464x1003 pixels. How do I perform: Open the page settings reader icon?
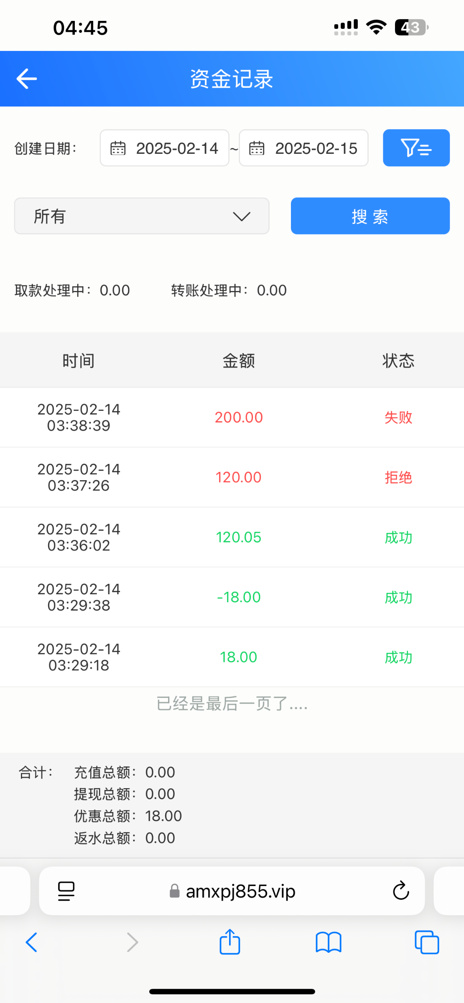click(66, 891)
